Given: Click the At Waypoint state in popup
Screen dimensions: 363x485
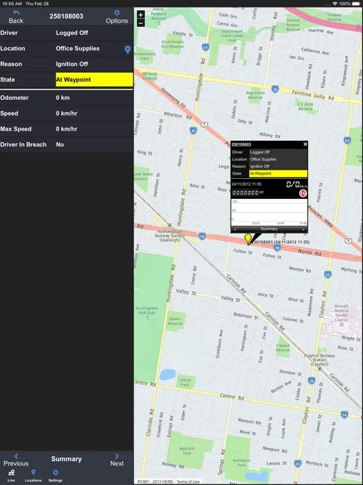Looking at the screenshot, I should pos(278,174).
